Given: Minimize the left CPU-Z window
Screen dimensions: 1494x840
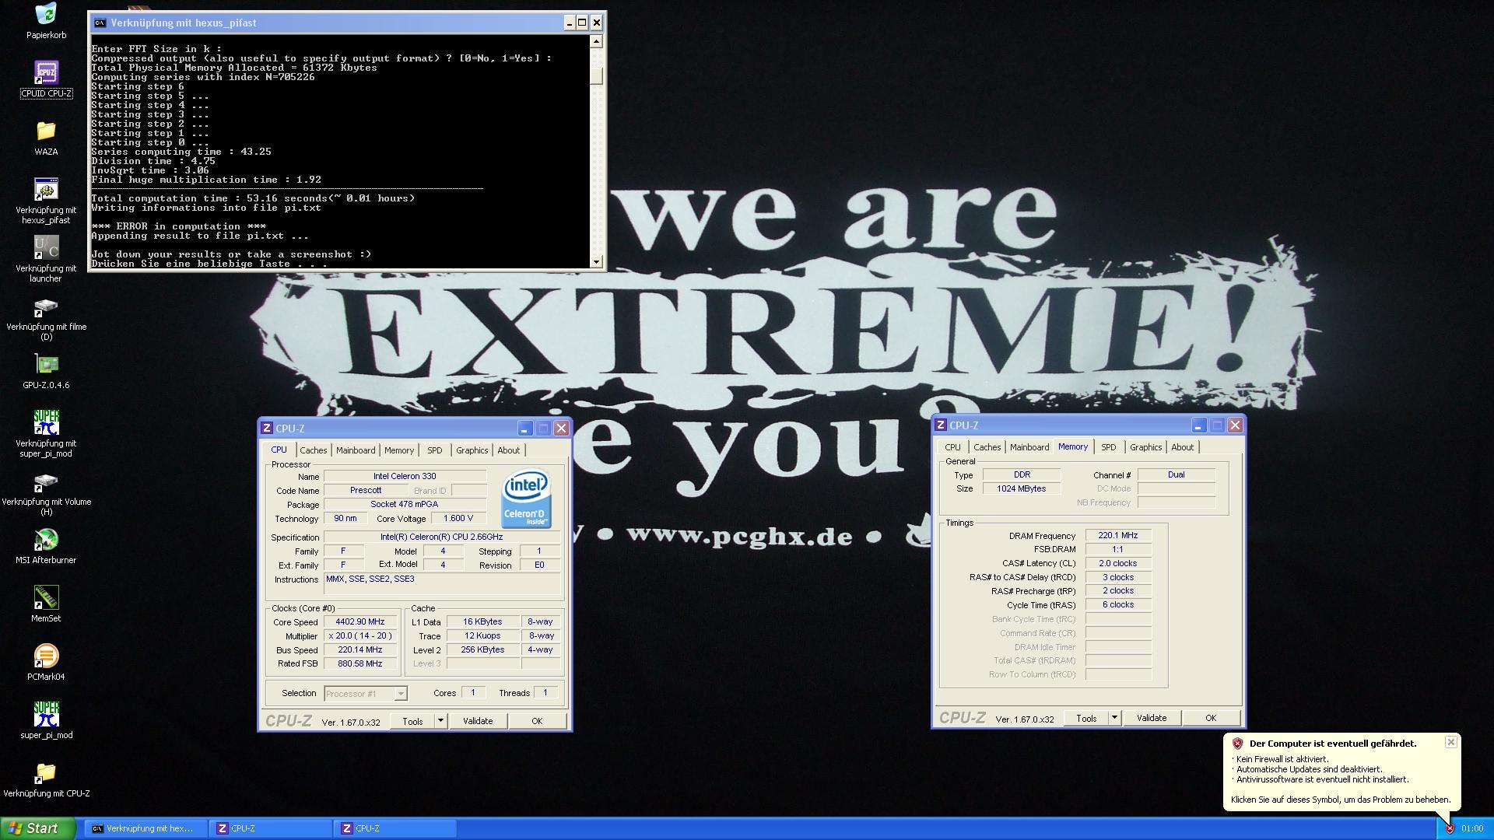Looking at the screenshot, I should 524,429.
